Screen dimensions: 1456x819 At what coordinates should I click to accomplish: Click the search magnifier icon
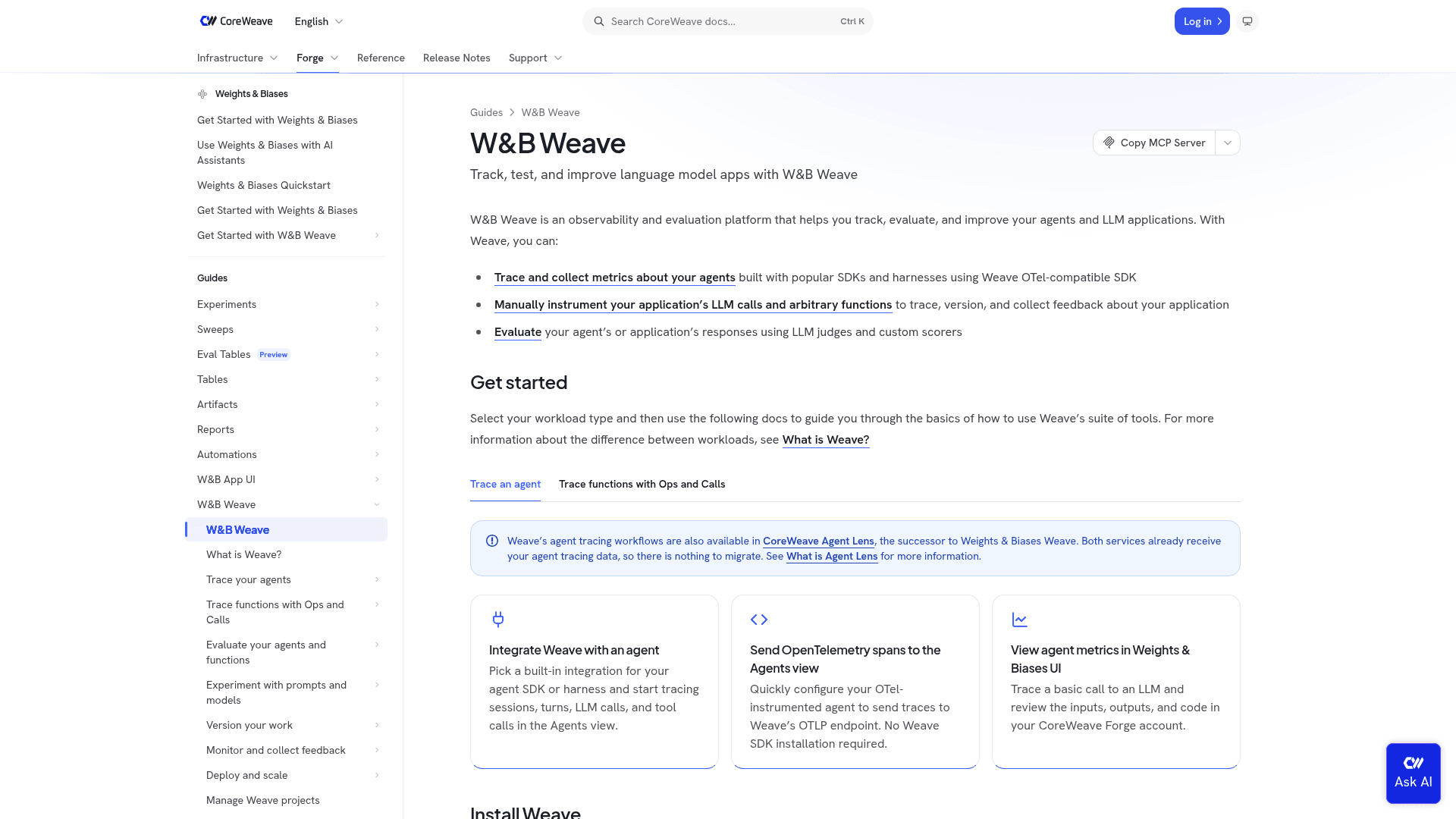(x=599, y=21)
